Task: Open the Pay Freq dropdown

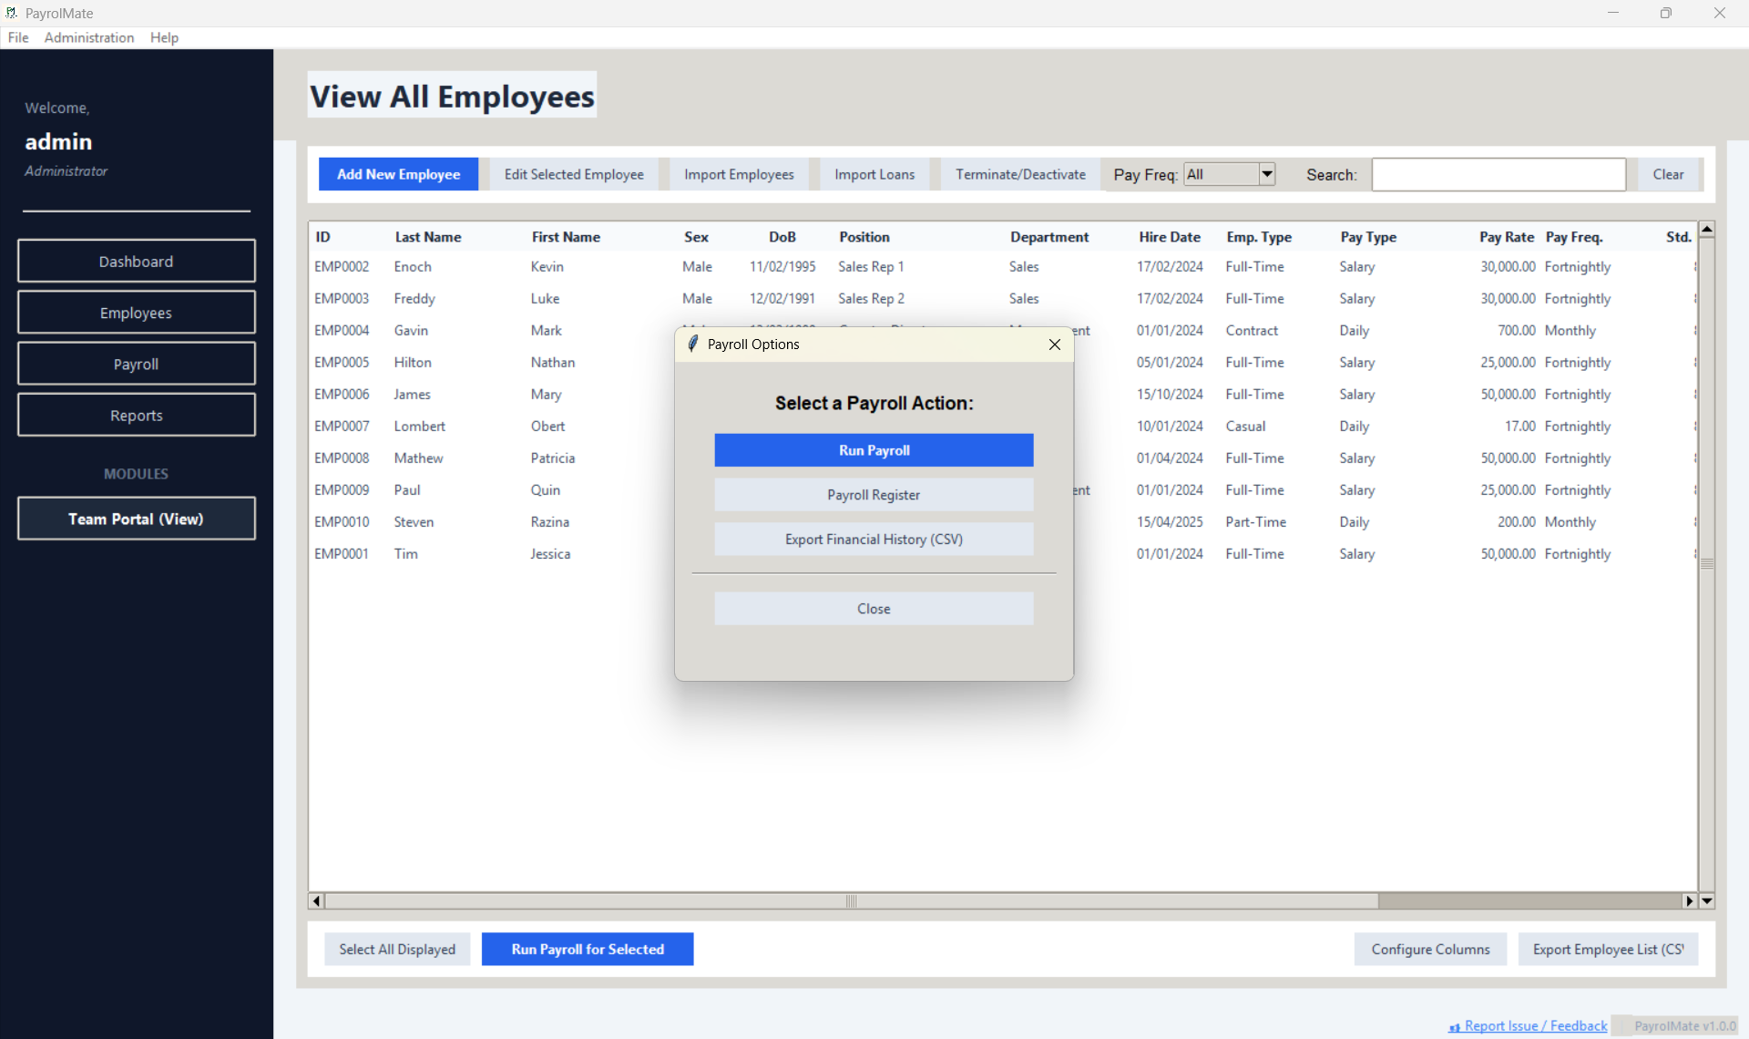Action: (x=1265, y=174)
